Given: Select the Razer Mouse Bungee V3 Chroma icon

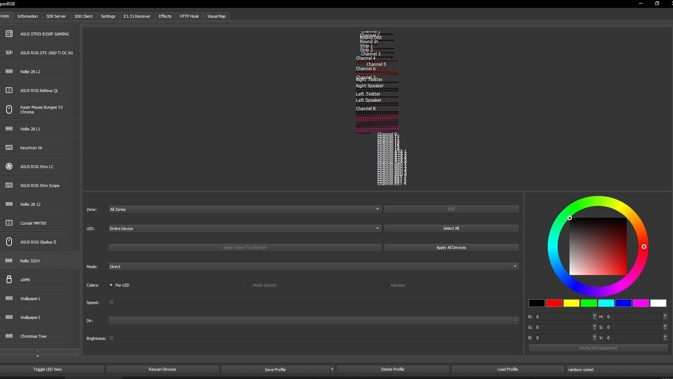Looking at the screenshot, I should pyautogui.click(x=9, y=109).
